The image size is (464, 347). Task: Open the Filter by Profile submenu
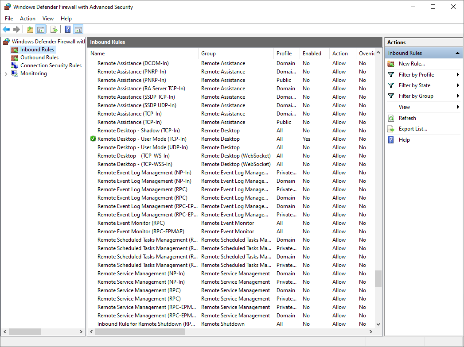pyautogui.click(x=416, y=75)
